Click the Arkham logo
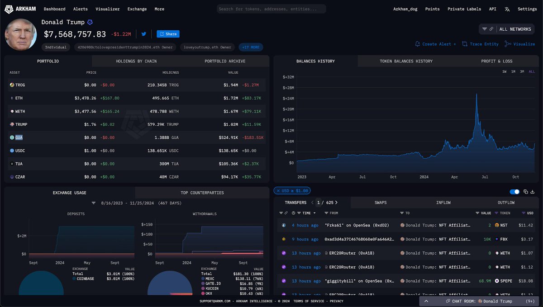Image resolution: width=543 pixels, height=307 pixels. (21, 9)
